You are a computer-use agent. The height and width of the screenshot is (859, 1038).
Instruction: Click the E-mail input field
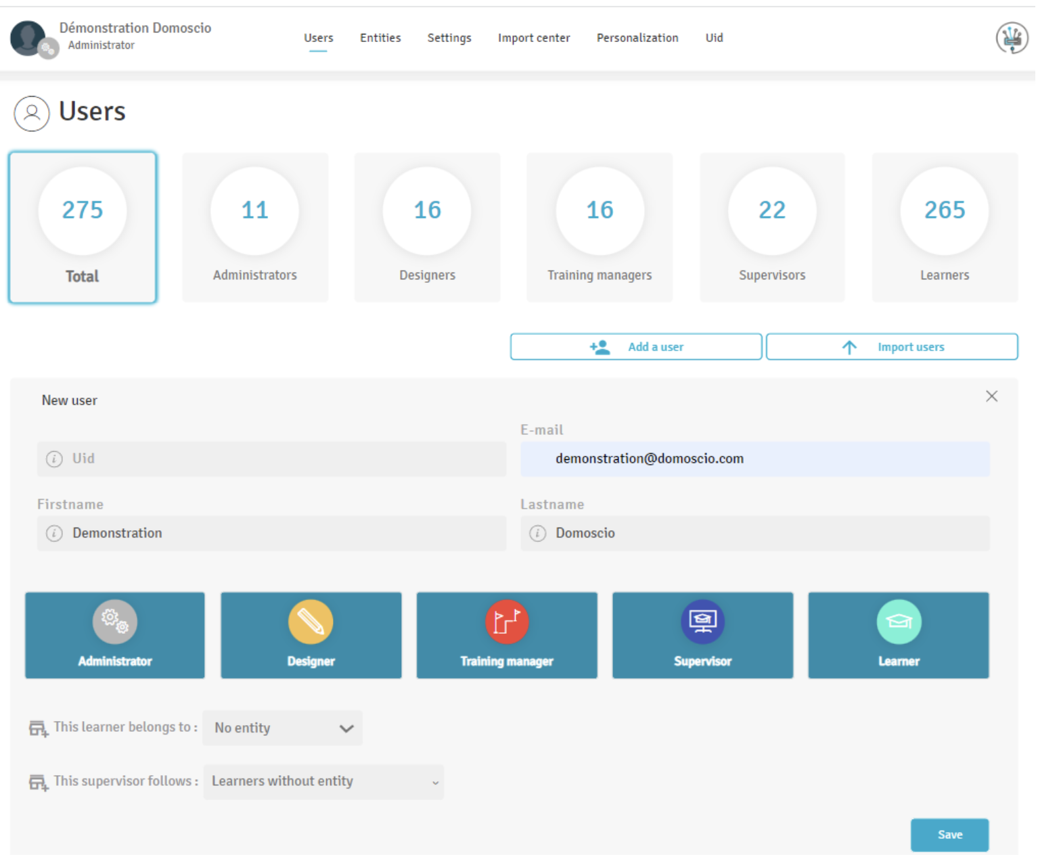pos(757,460)
